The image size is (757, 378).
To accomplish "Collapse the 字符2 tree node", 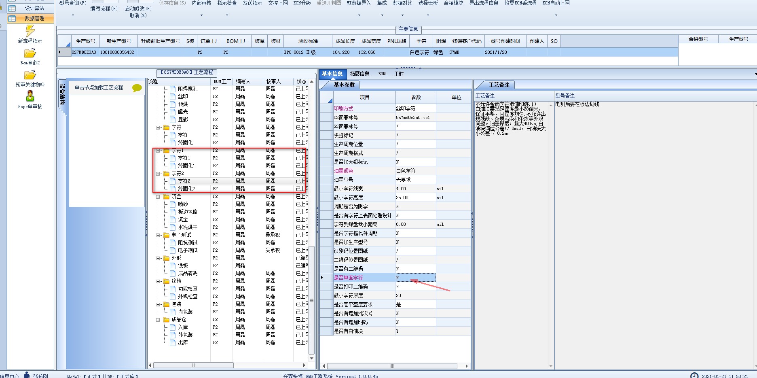I will click(x=159, y=174).
